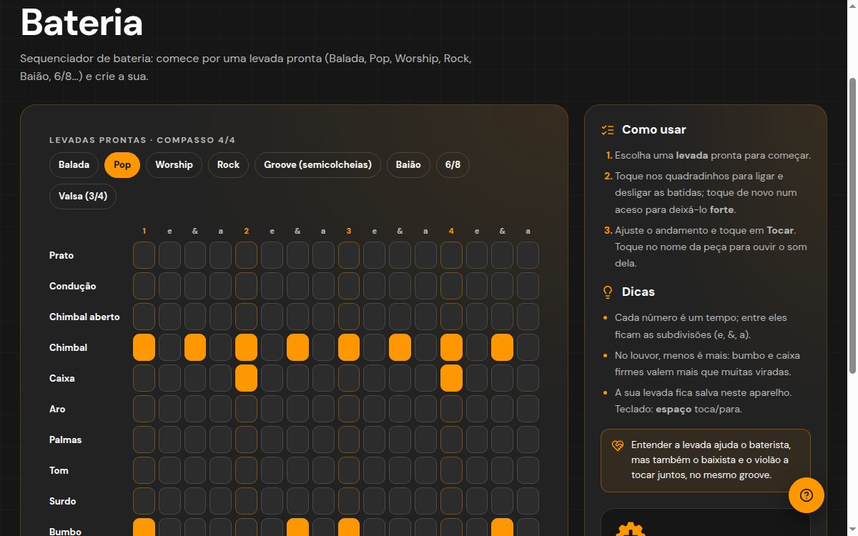Select the 6/8 preset
Viewport: 858px width, 536px height.
tap(453, 165)
